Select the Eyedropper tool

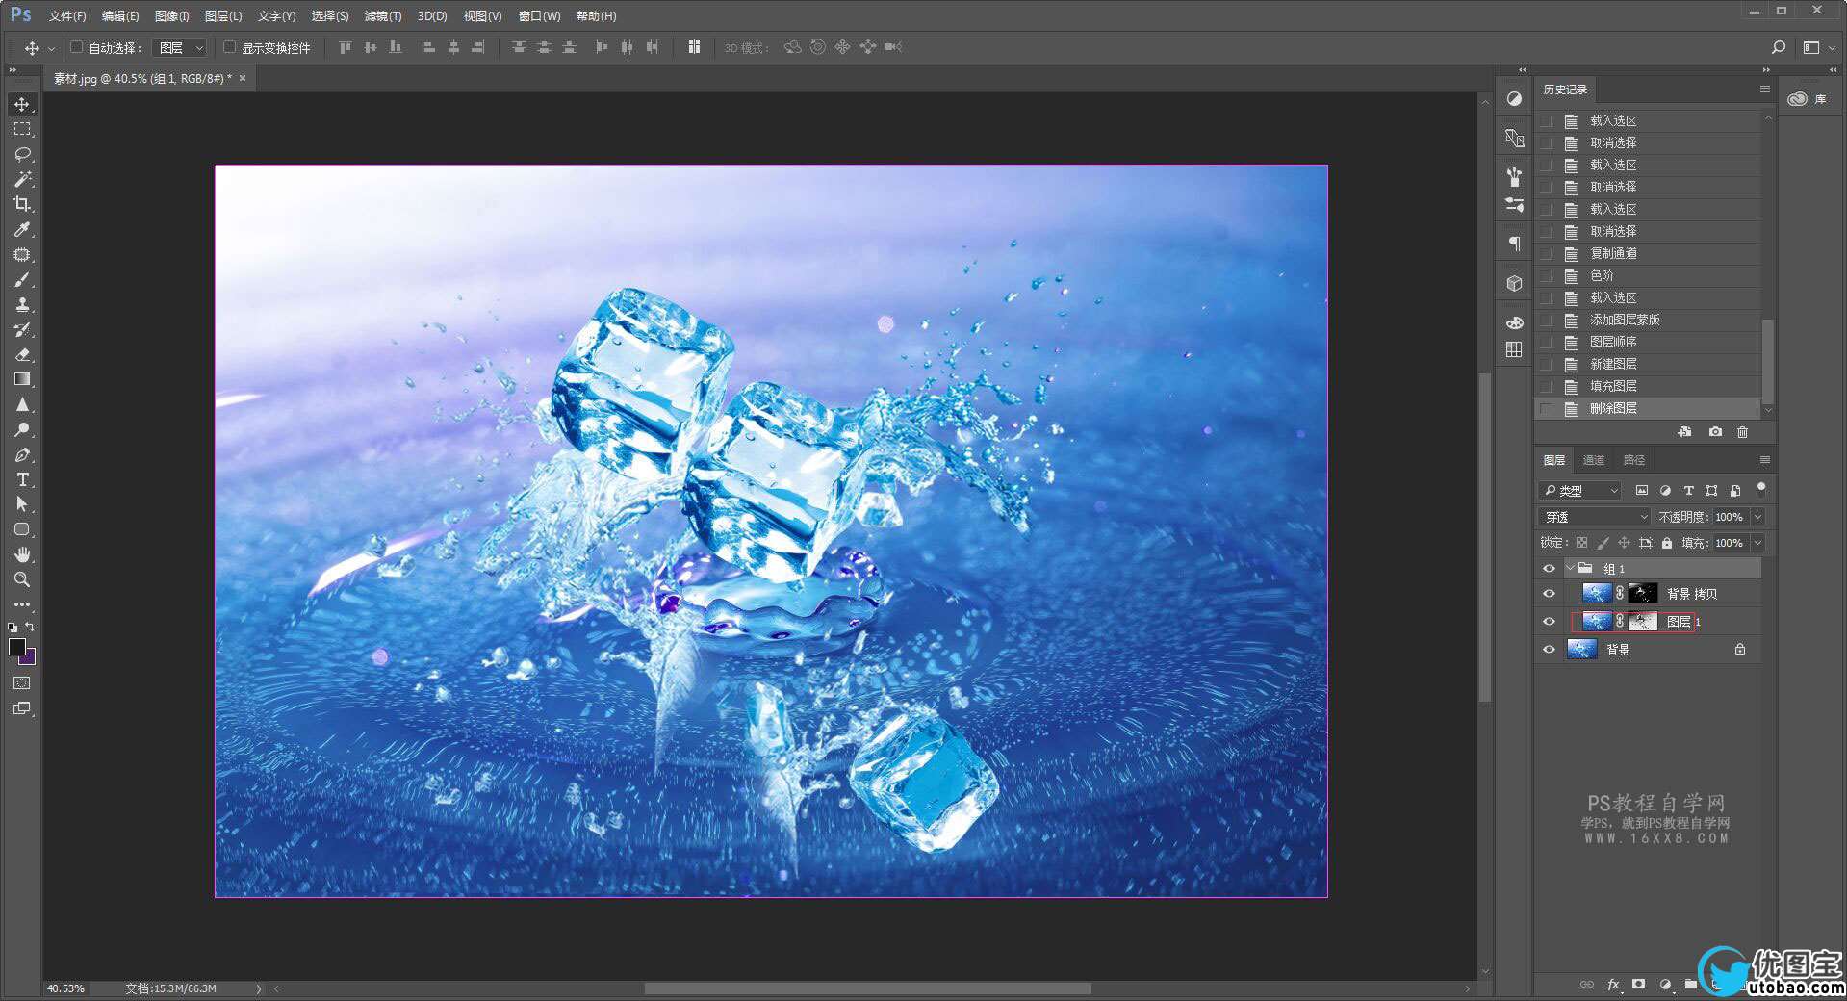point(22,229)
